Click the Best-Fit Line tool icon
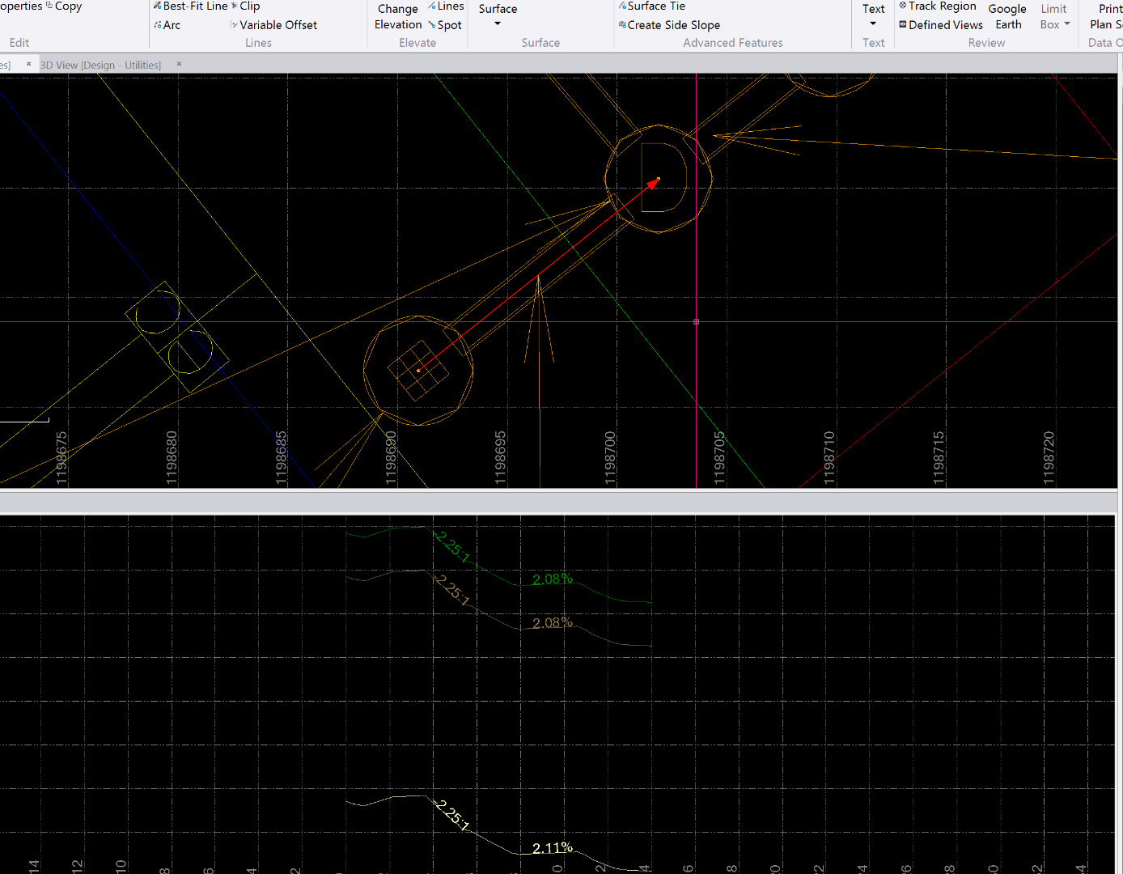 coord(158,6)
